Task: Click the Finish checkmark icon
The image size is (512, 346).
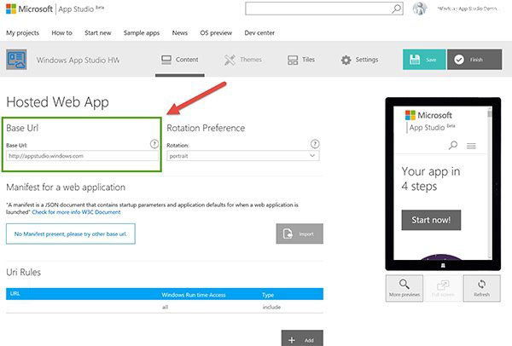Action: tap(459, 60)
